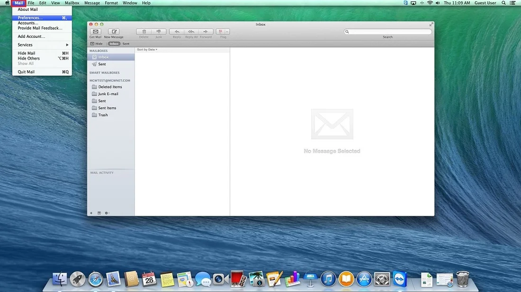Open Contacts book in the Dock
Screen dimensions: 521x292
pos(131,279)
